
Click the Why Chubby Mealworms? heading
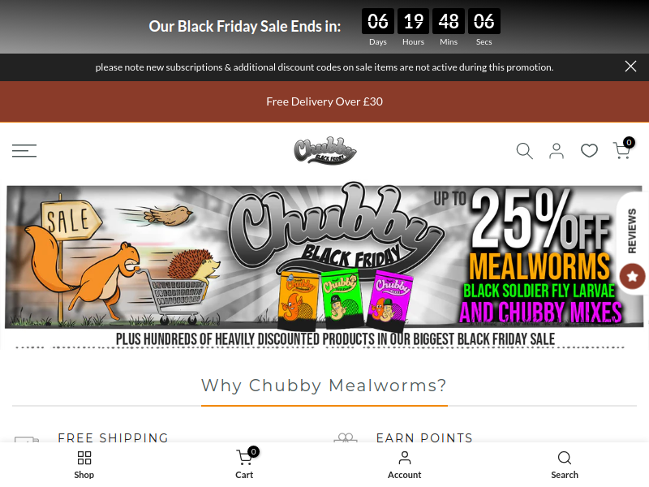point(324,386)
